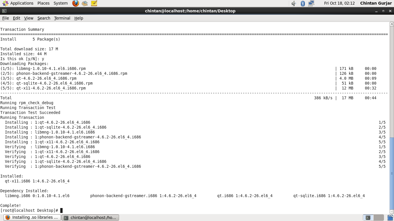Adjust volume via the speaker tray icon

(x=294, y=3)
